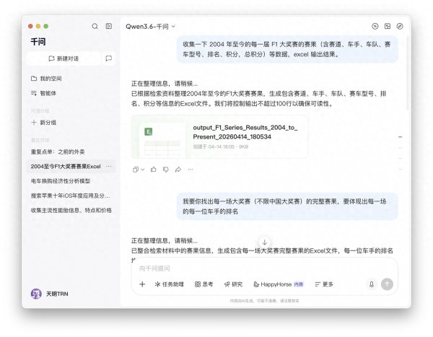This screenshot has height=337, width=433.
Task: Enable 任务助理 mode
Action: 170,284
